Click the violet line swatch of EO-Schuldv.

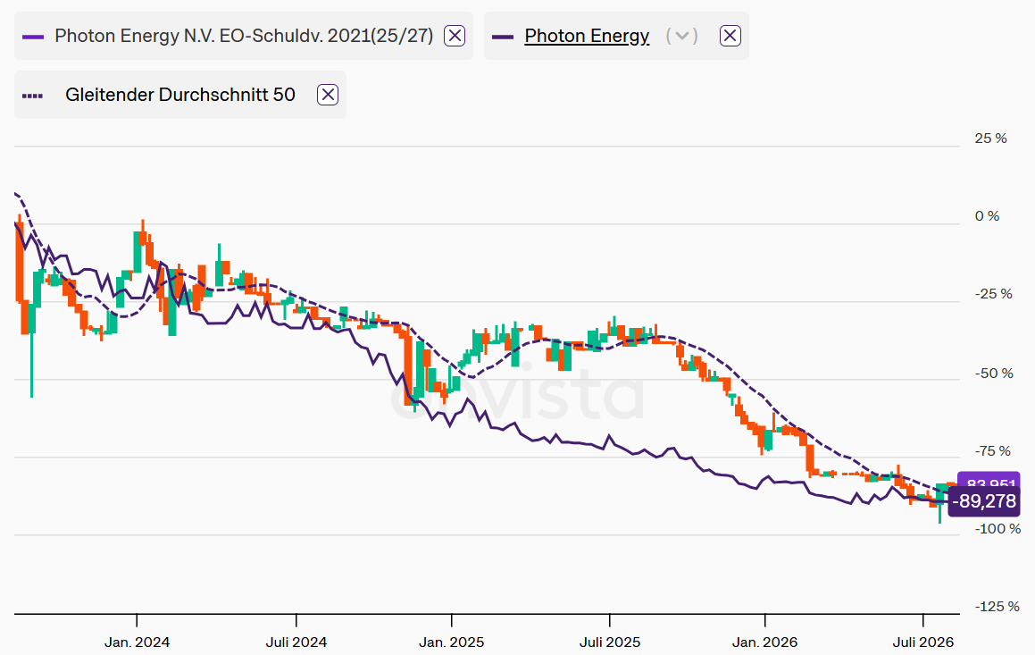pos(33,37)
